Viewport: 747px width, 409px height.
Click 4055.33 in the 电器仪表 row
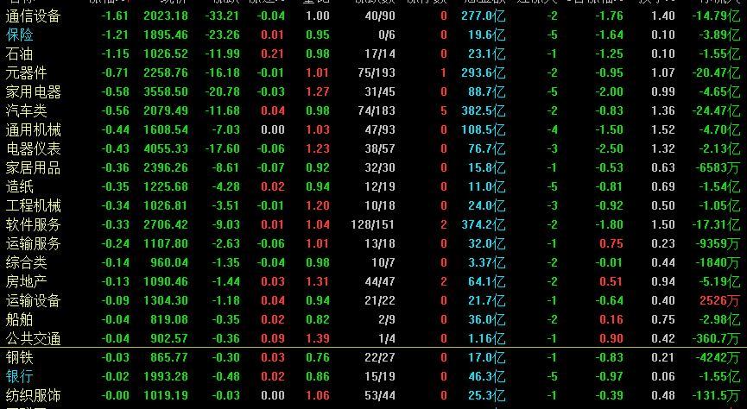[166, 148]
